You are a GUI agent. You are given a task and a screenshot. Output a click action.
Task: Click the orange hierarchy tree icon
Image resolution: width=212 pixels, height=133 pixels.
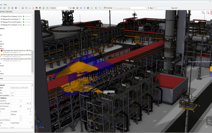click(x=96, y=8)
